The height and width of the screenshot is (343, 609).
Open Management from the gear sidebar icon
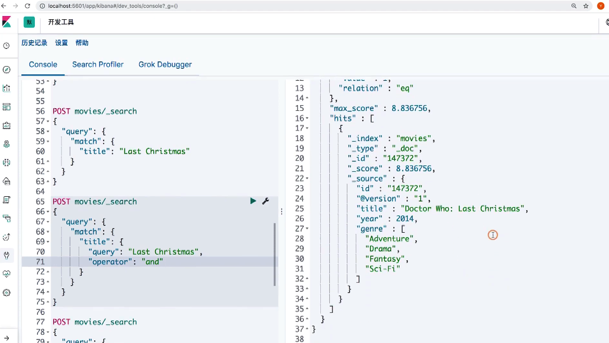[x=7, y=293]
